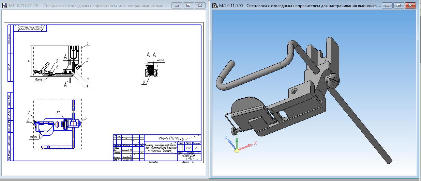
Task: Select the A-A section view label
Action: pyautogui.click(x=151, y=55)
